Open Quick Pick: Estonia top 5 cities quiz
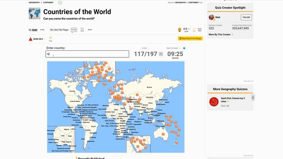The image size is (283, 159). 233,100
